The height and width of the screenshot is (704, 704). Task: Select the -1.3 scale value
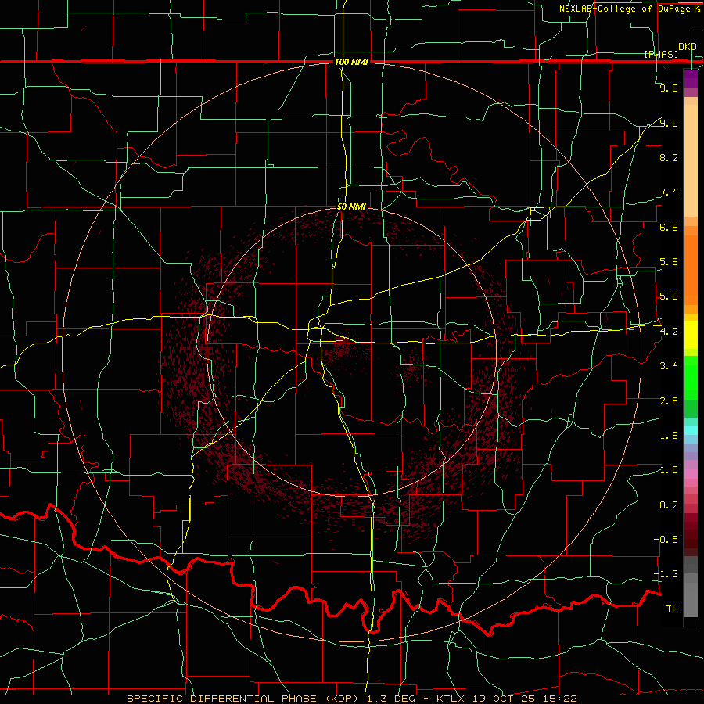point(666,574)
